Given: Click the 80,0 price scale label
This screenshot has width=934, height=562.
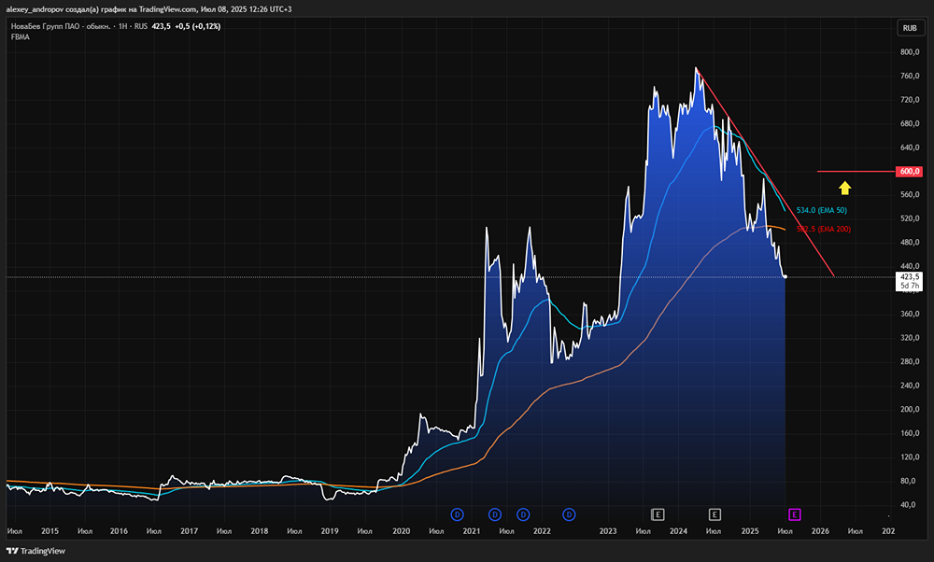Looking at the screenshot, I should pos(910,481).
